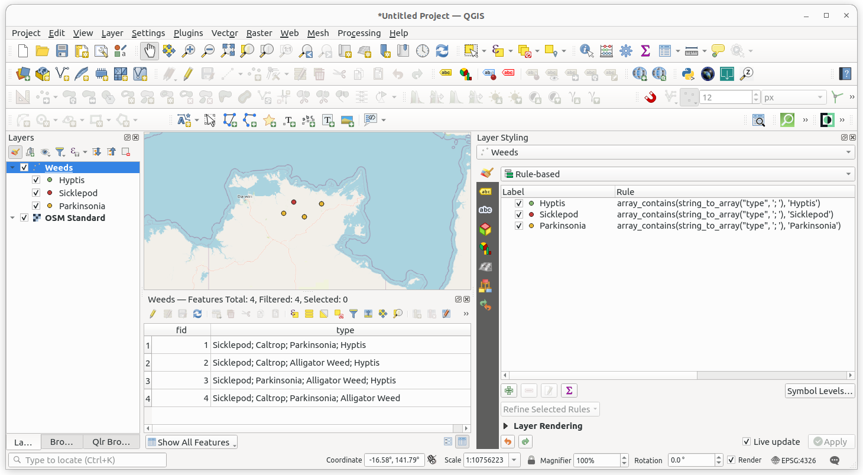Uncheck the Sicklepod rule checkbox

tap(519, 214)
